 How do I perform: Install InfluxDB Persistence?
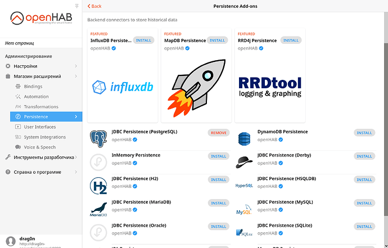(143, 40)
